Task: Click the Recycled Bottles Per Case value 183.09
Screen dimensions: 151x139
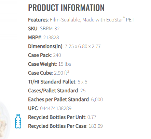Action: point(96,126)
